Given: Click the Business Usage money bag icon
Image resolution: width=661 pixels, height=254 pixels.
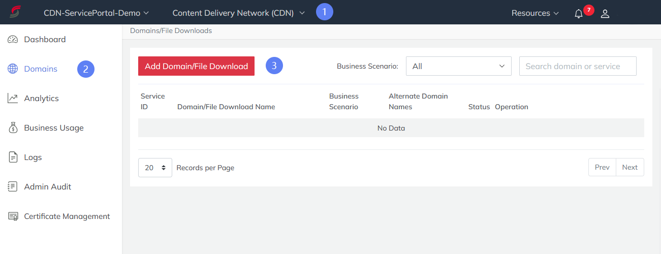Looking at the screenshot, I should tap(13, 128).
